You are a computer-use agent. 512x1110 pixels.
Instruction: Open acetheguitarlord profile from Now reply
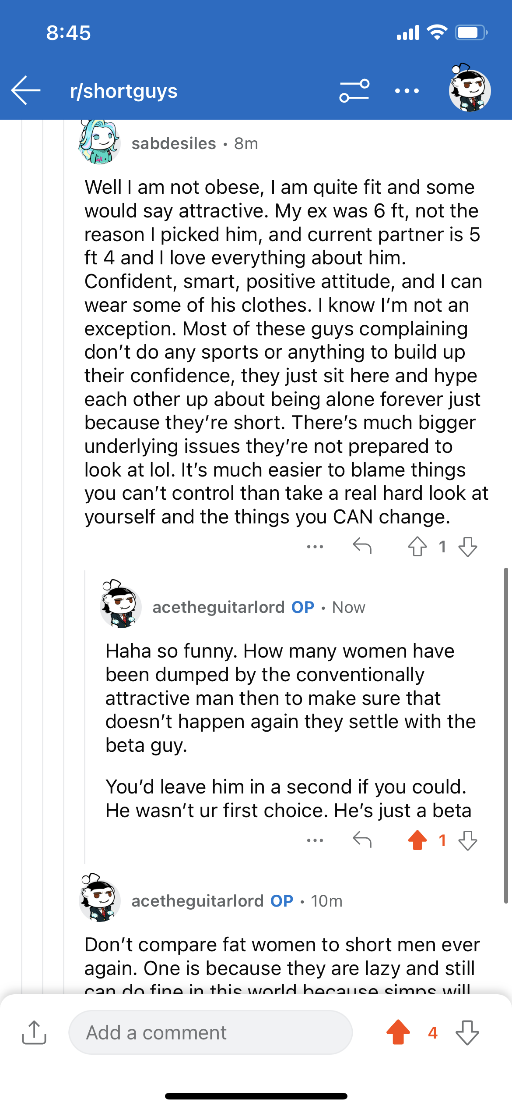coord(218,607)
